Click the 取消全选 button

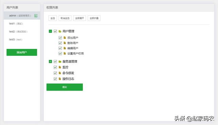point(65,18)
